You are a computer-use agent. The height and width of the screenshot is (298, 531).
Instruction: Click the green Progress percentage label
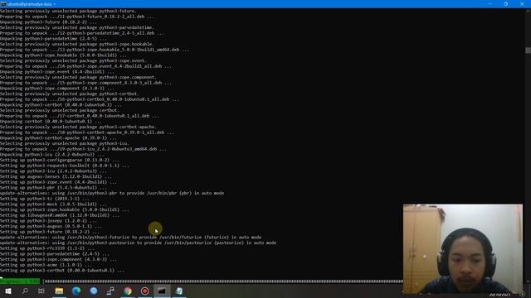point(20,281)
